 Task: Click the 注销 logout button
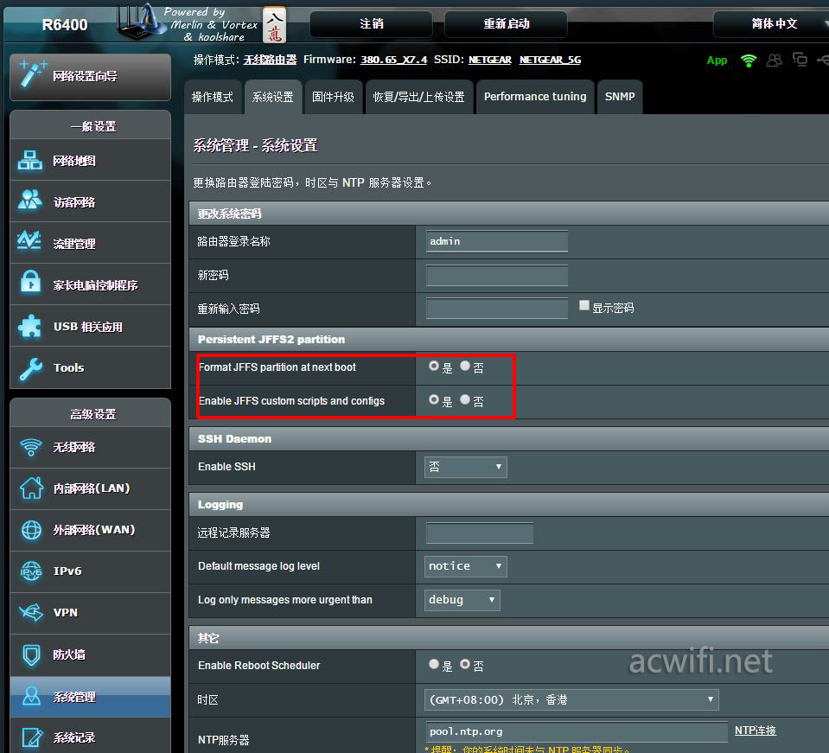pos(371,24)
